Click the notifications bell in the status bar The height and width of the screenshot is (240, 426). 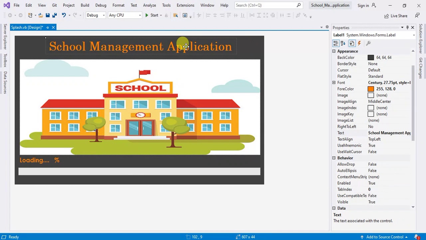(416, 237)
